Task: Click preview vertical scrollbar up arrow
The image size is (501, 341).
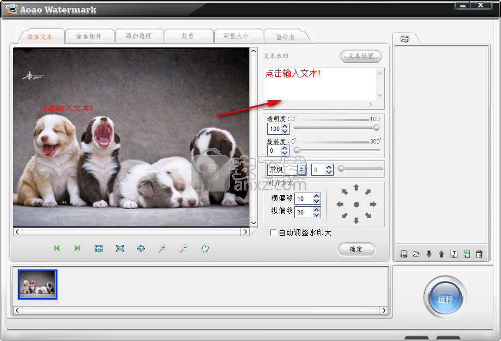Action: tap(253, 51)
